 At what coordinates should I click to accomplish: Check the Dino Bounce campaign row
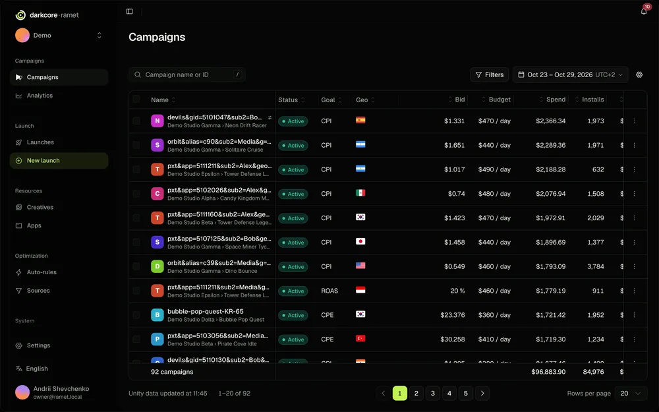[x=136, y=266]
